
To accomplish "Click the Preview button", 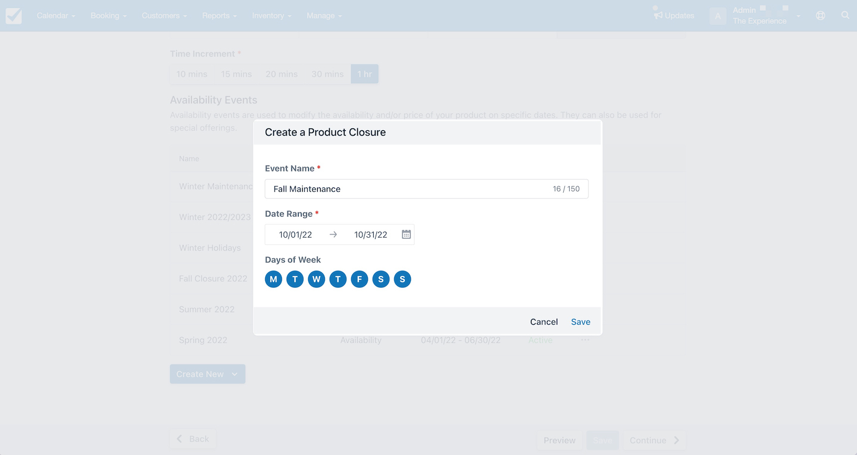I will [x=560, y=440].
